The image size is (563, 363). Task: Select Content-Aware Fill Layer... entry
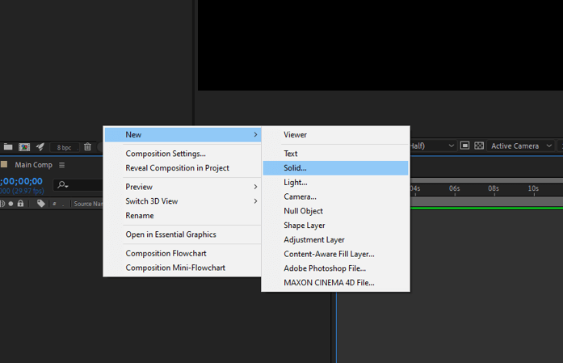point(336,254)
